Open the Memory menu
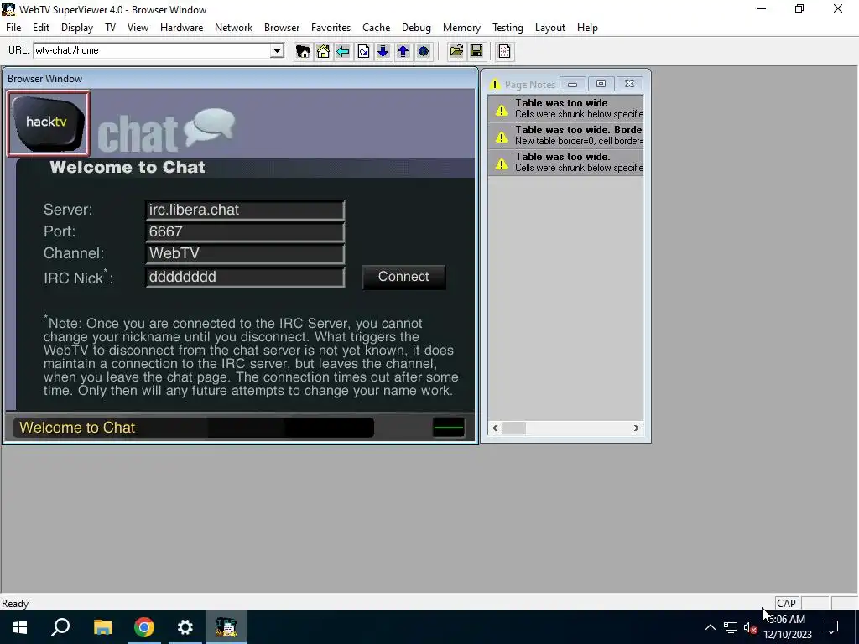 pyautogui.click(x=461, y=28)
